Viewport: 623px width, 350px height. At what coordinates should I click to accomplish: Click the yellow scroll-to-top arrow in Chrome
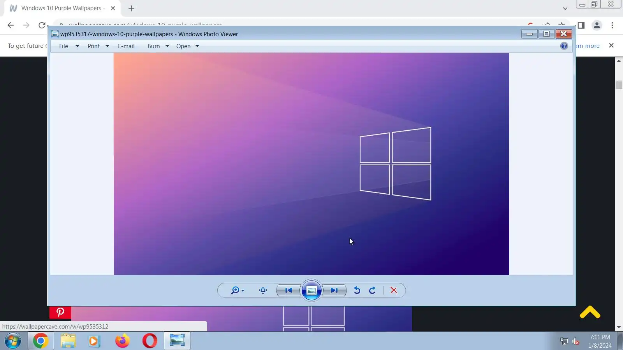tap(590, 312)
